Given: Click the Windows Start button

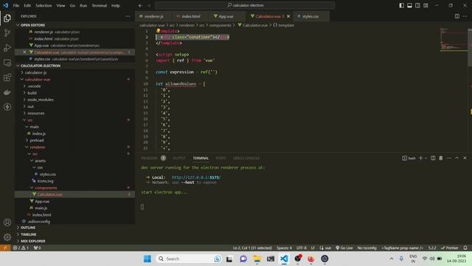Looking at the screenshot, I should pyautogui.click(x=147, y=259).
